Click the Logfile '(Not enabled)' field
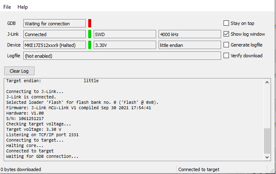 point(122,56)
